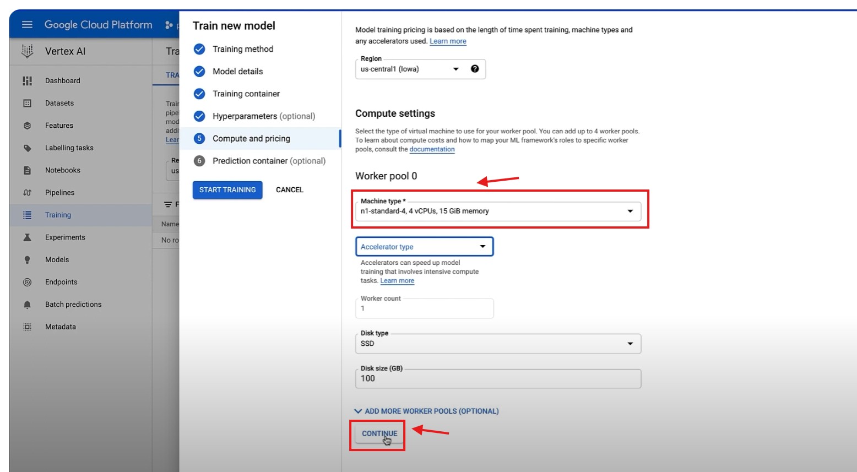Screen dimensions: 857x472
Task: Click the Continue button
Action: click(x=379, y=433)
